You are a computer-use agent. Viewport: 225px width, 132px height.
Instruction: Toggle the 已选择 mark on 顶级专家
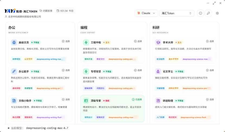tap(137, 100)
